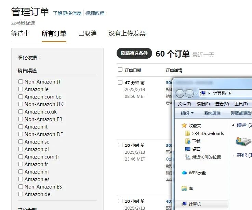Enable the Non-Amazon UK filter
252x210 pixels.
click(x=21, y=104)
